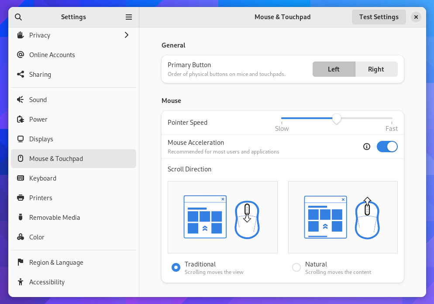The image size is (434, 304).
Task: Go to Printers settings
Action: (x=73, y=198)
